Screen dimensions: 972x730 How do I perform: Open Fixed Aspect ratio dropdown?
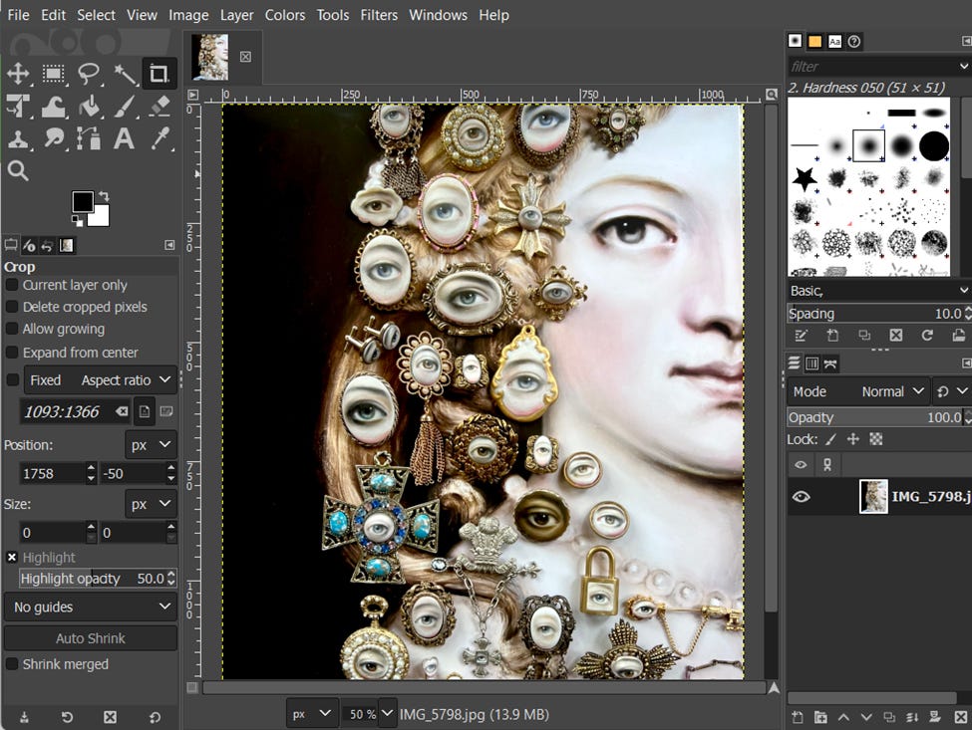101,379
